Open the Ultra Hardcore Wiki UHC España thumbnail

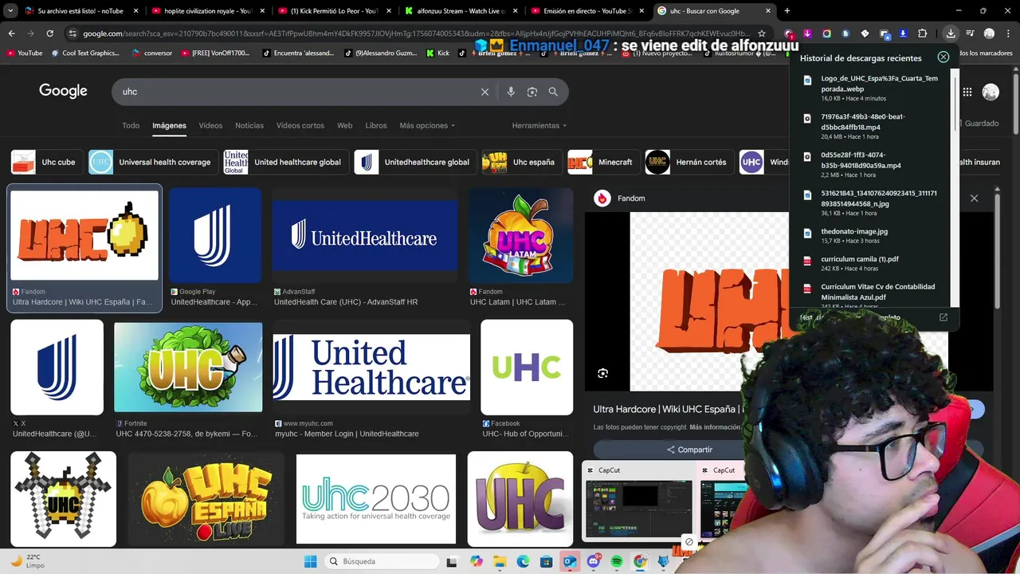84,235
